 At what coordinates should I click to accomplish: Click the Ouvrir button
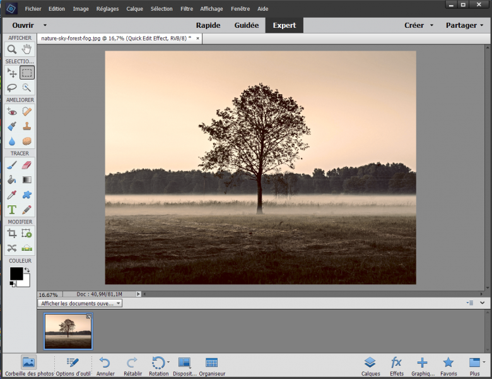[x=23, y=25]
